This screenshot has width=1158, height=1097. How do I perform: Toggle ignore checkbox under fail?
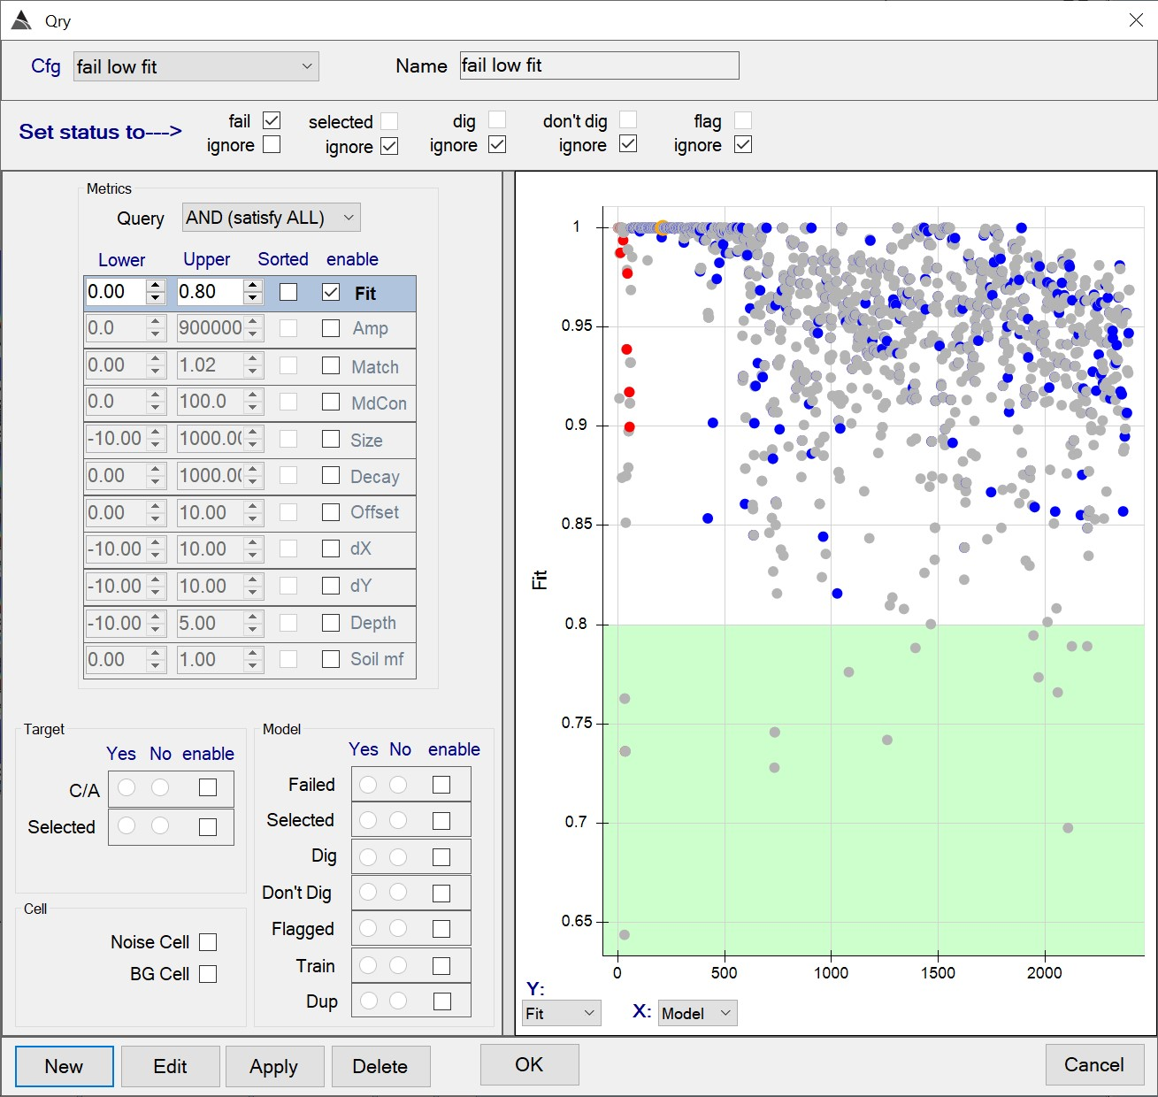272,144
